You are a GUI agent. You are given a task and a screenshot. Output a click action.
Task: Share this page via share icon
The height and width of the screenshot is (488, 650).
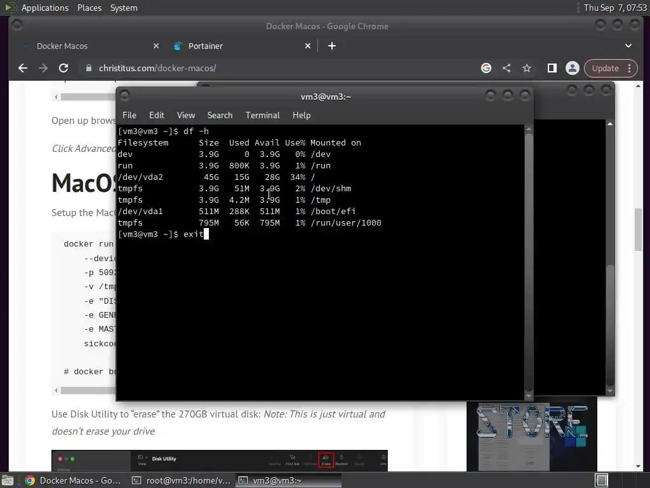point(507,68)
